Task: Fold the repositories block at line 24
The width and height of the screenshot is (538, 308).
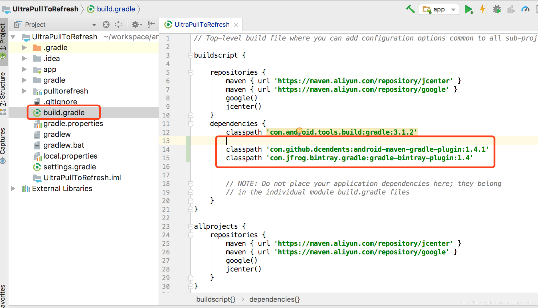Action: pyautogui.click(x=191, y=235)
